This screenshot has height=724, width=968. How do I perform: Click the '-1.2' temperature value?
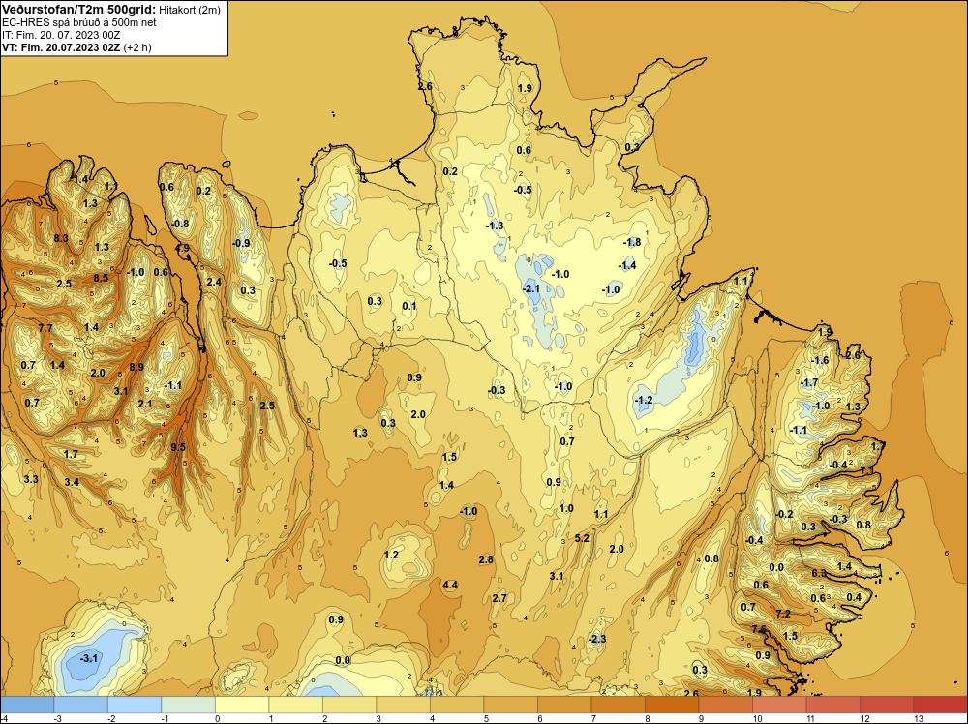tap(644, 400)
